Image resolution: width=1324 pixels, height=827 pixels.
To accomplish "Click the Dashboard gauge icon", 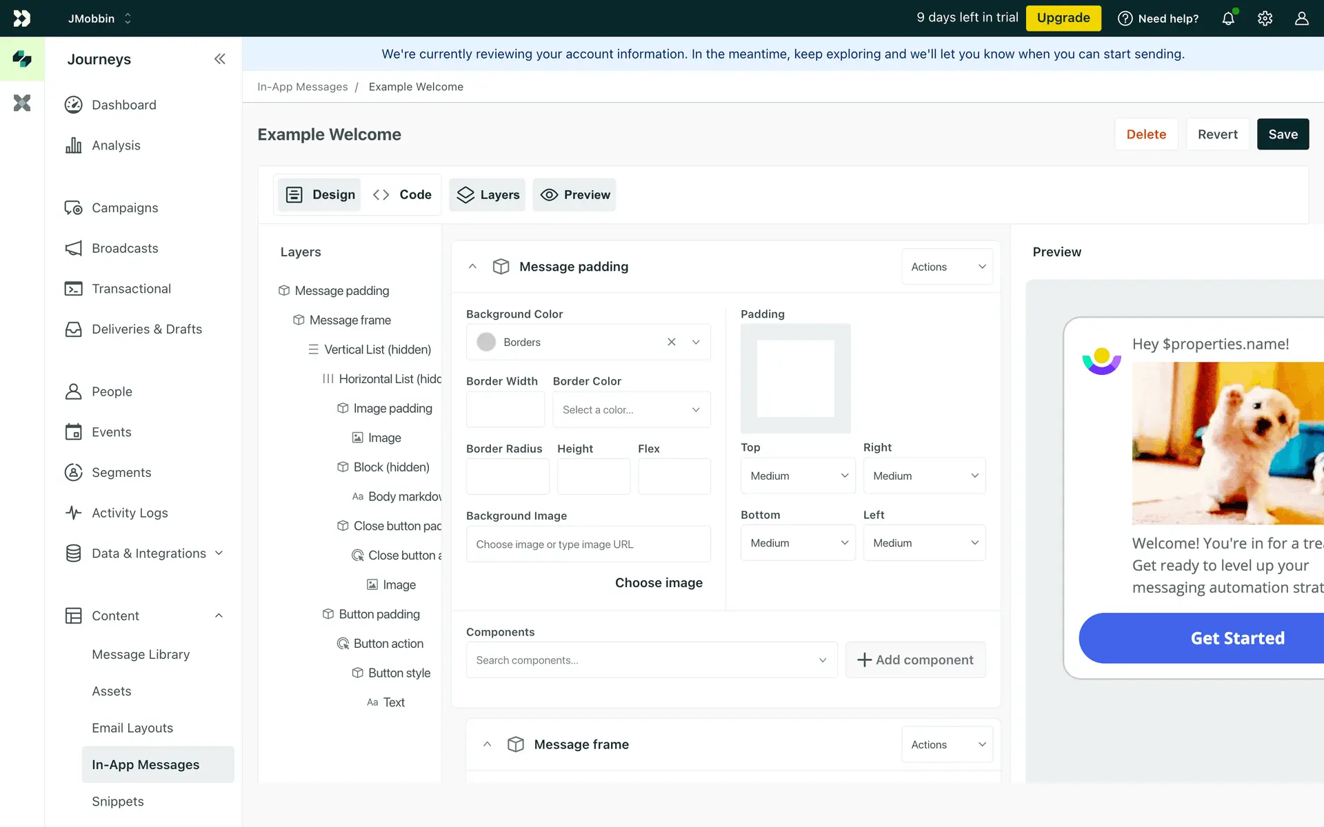I will (x=73, y=105).
